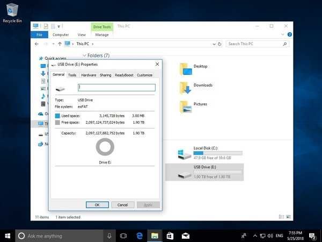Click the Music note icon in sidebar
Viewport: 322px width, 242px height.
[43, 96]
